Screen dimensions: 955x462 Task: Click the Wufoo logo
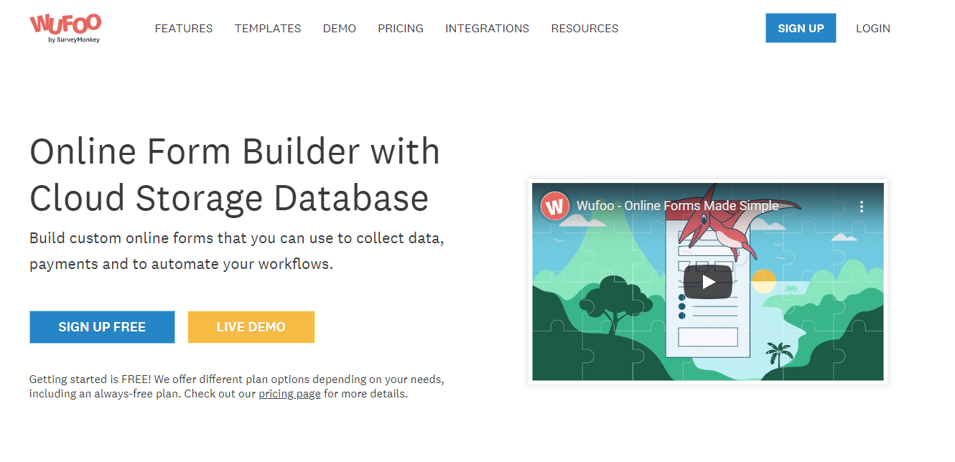[x=65, y=29]
